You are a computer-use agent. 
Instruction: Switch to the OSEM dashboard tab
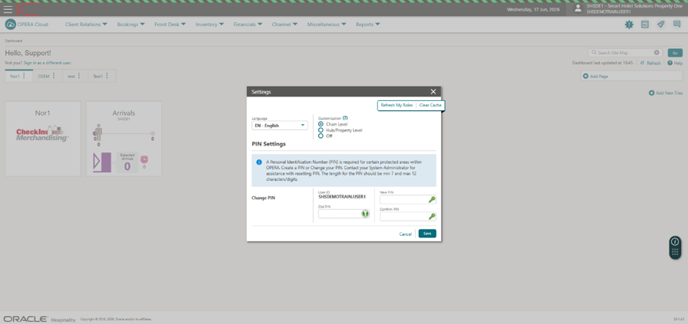(x=44, y=77)
